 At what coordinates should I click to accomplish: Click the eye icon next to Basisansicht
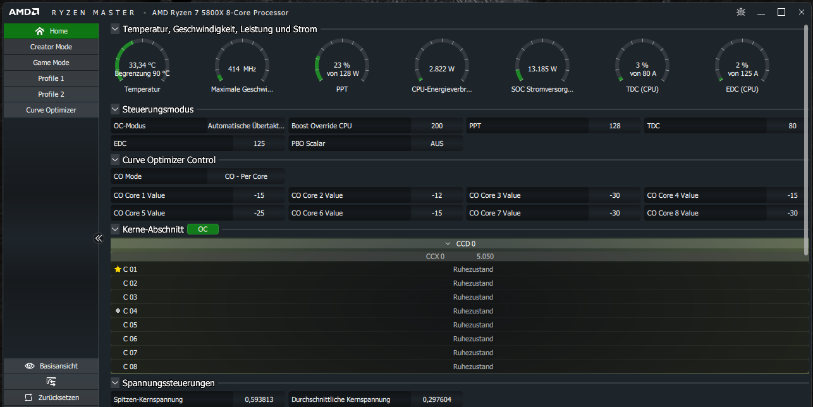(29, 366)
